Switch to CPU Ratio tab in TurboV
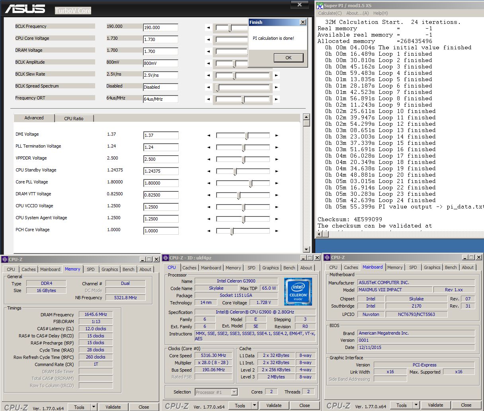 click(74, 119)
